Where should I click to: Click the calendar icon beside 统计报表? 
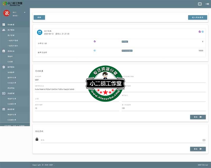click(40, 32)
